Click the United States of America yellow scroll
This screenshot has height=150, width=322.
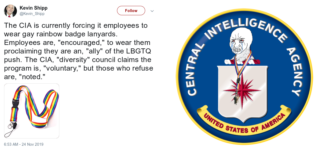point(244,120)
